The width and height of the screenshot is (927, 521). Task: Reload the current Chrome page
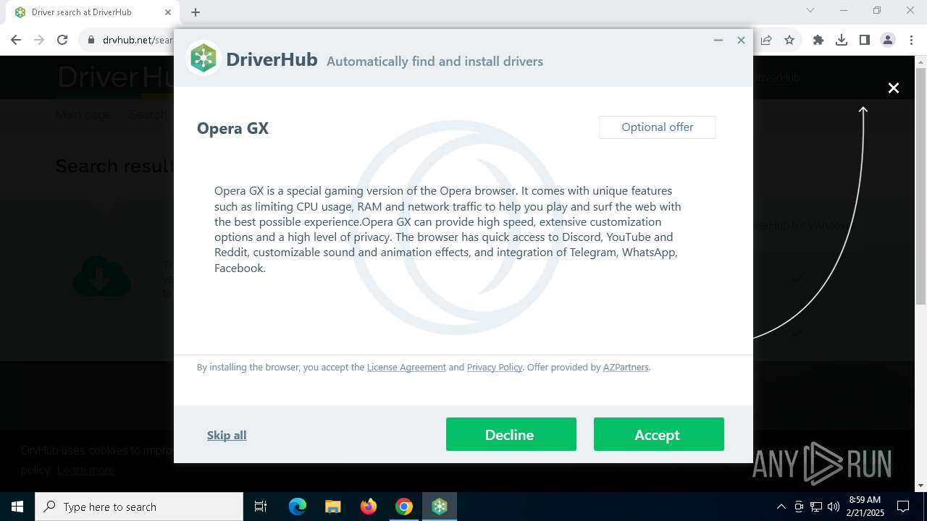[x=62, y=40]
